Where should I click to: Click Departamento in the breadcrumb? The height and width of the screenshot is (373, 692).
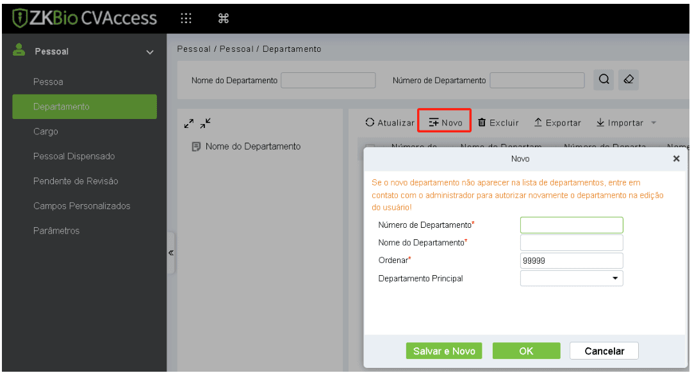point(292,49)
